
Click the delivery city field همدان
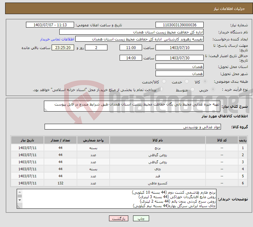tap(180, 73)
